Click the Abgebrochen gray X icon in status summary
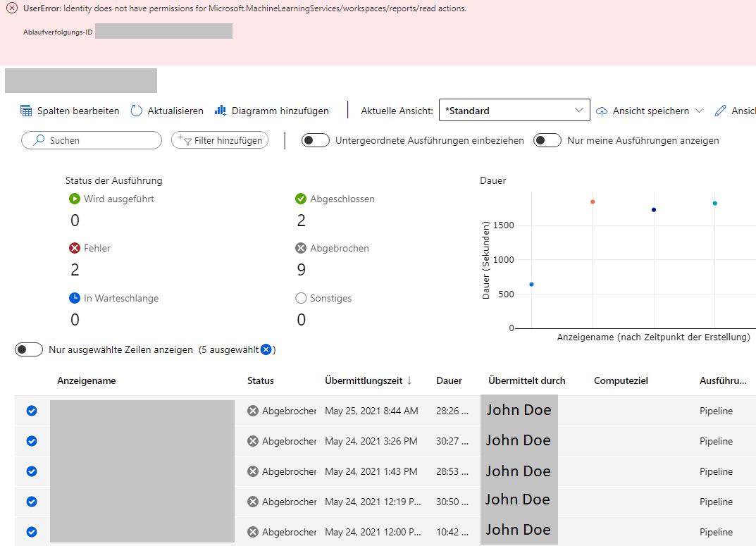This screenshot has width=756, height=546. [301, 248]
